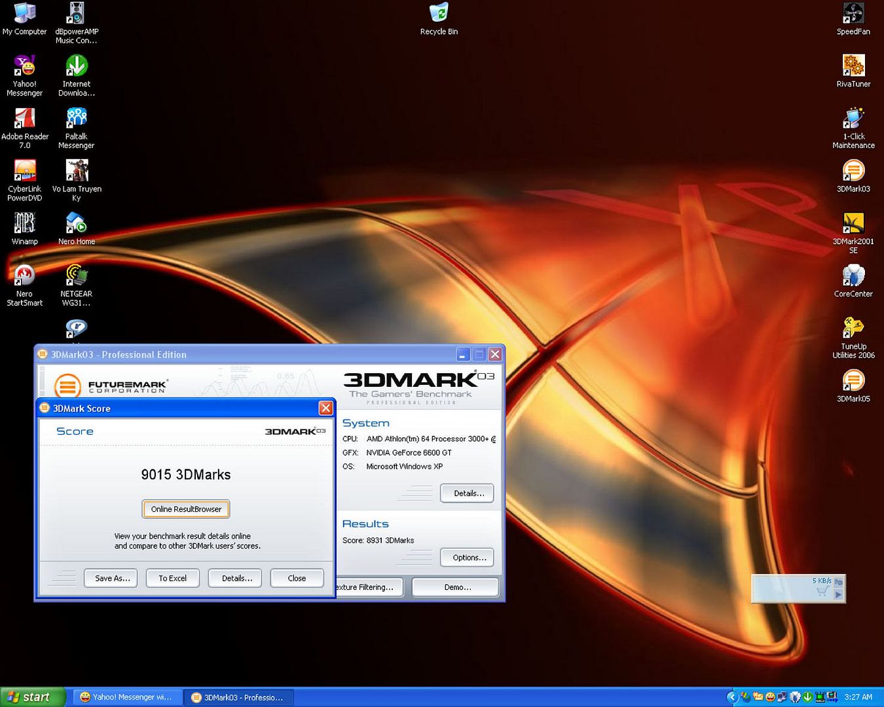Minimize the 3DMark03 Professional Edition window
This screenshot has height=707, width=884.
pos(463,354)
